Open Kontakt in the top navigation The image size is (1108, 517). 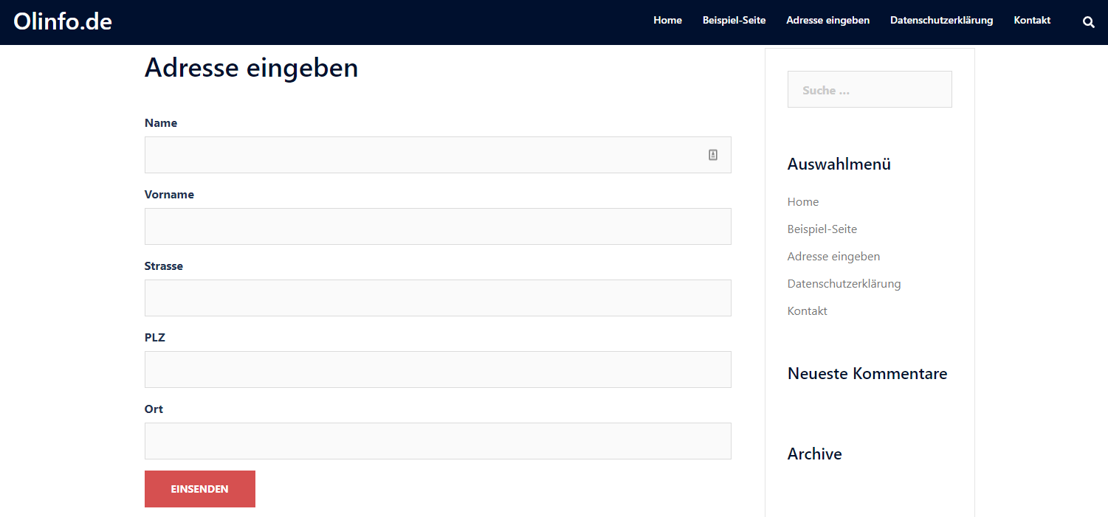[1032, 21]
